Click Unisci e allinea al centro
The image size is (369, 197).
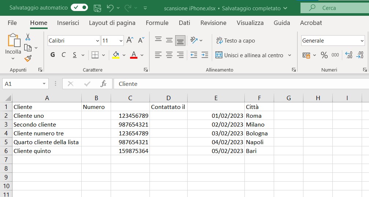249,55
